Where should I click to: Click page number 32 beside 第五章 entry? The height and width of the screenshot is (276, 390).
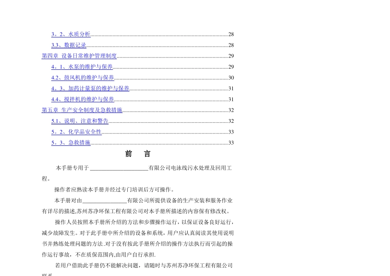pyautogui.click(x=231, y=110)
